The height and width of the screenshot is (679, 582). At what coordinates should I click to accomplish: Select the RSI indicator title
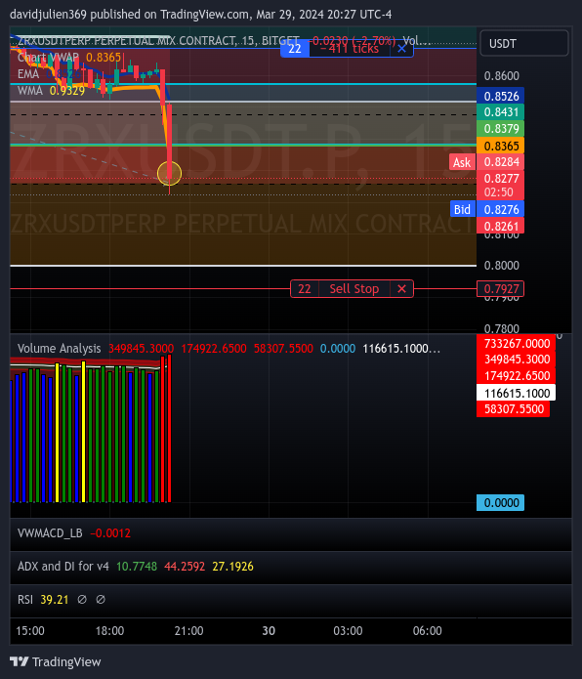pyautogui.click(x=25, y=600)
